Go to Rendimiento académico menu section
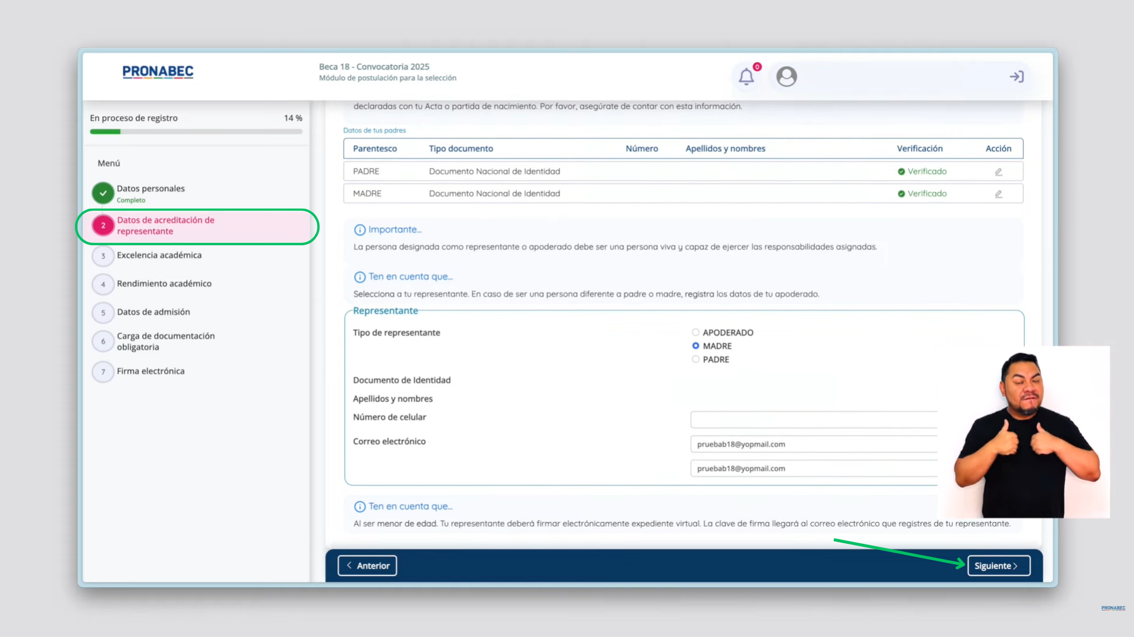The image size is (1134, 637). tap(164, 284)
